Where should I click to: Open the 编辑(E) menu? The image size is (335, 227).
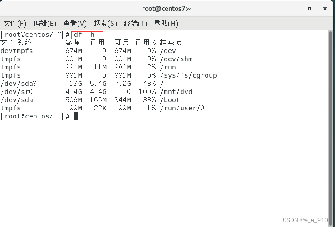click(45, 23)
